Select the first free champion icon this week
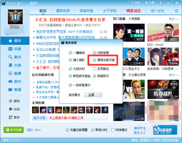Viewport: 182px width, 143px height. (35, 110)
